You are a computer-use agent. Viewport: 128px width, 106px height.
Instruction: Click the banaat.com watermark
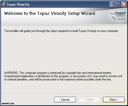(8, 103)
